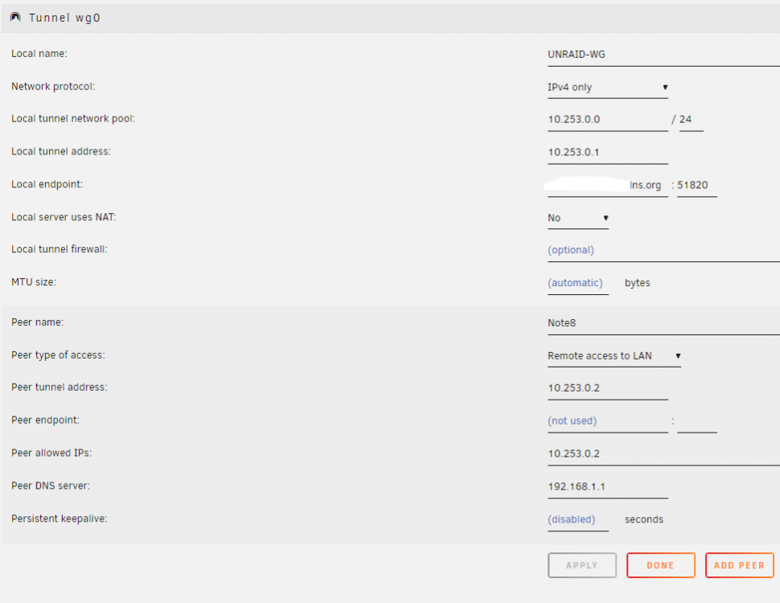Click the Local tunnel network pool label
This screenshot has height=603, width=780.
pyautogui.click(x=73, y=119)
